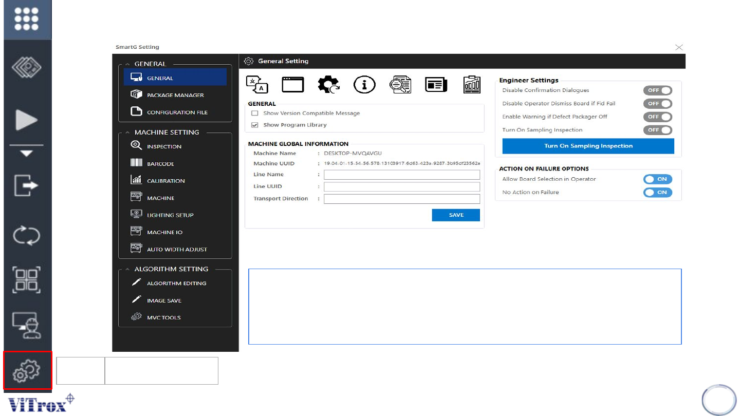This screenshot has width=740, height=416.
Task: Toggle Disable Confirmation Dialogues switch
Action: tap(657, 90)
